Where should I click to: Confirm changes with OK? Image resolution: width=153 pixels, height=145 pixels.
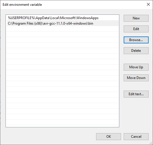click(x=109, y=137)
